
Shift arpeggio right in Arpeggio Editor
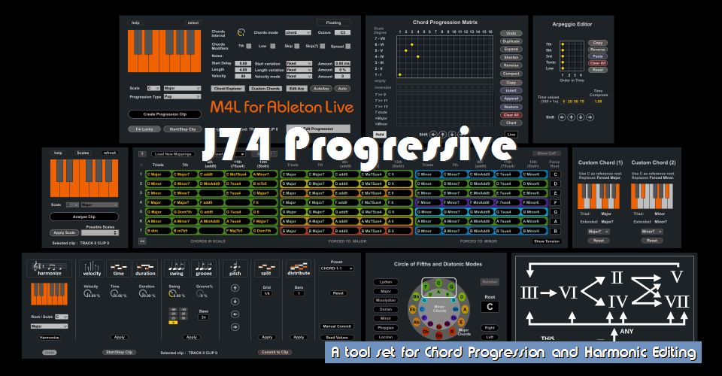pos(590,117)
